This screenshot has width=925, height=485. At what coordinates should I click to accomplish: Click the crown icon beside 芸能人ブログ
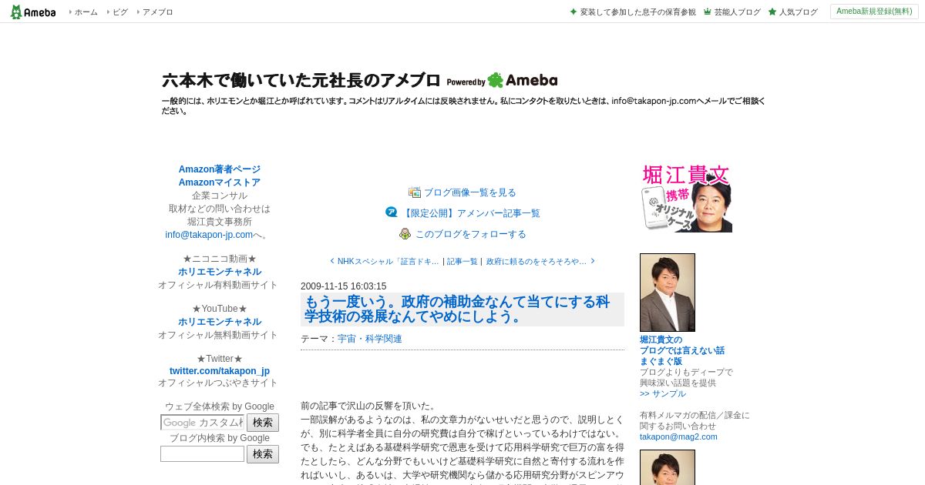[707, 12]
